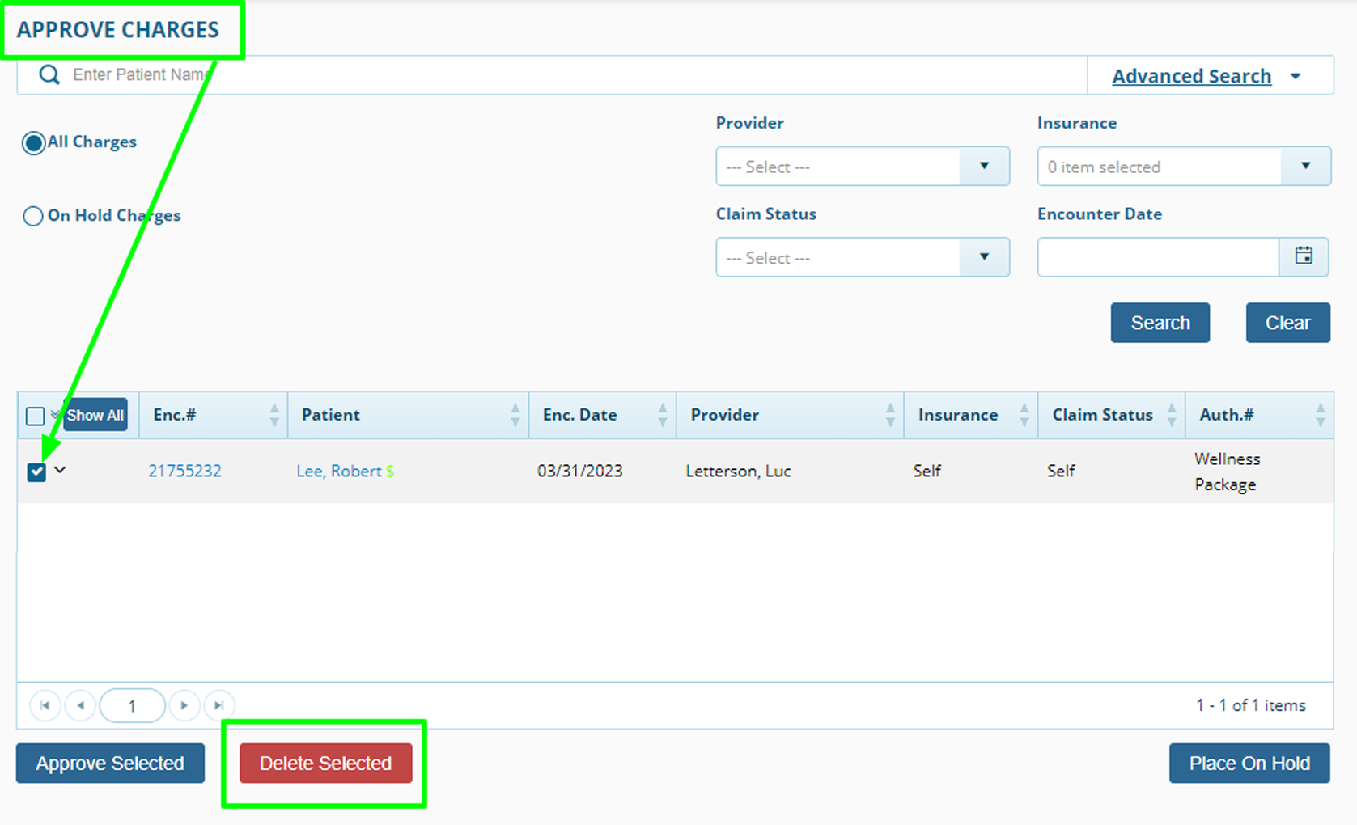Tick the select-all checkbox in table header
This screenshot has width=1357, height=825.
[35, 416]
